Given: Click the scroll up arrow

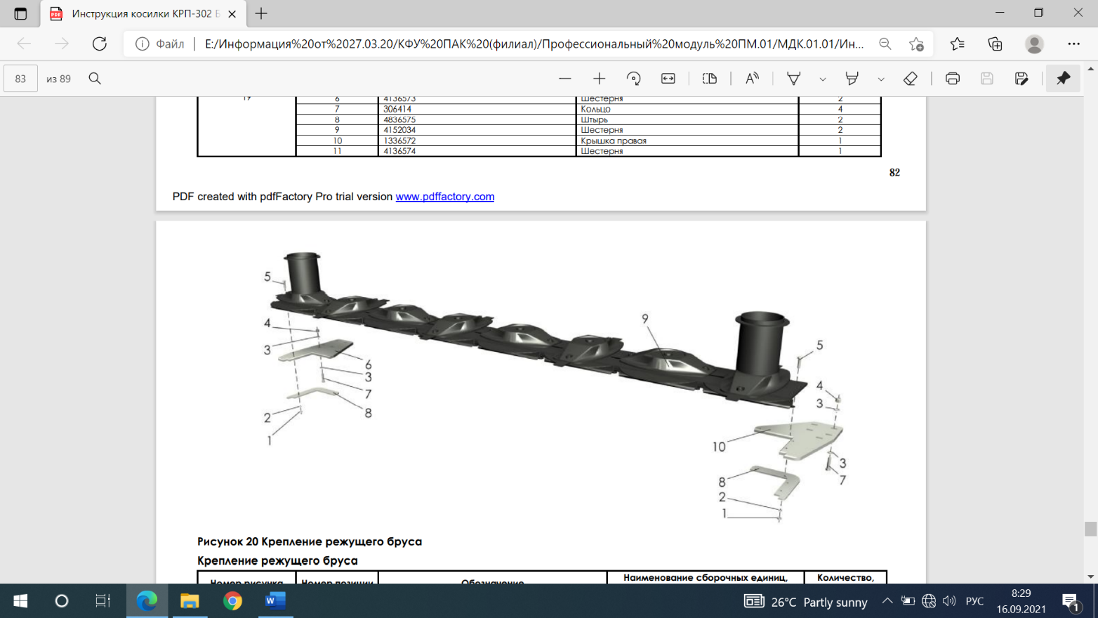Looking at the screenshot, I should [1090, 69].
